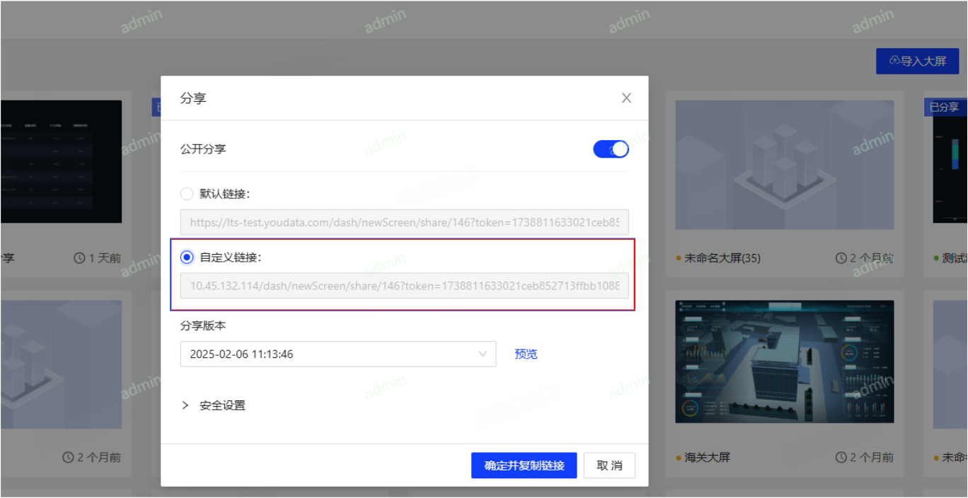Screen dimensions: 968x498
Task: Click the clock icon on the 海关大屏 card
Action: 841,458
